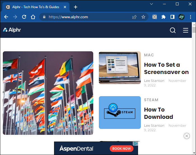Bookmark this page with the star icon
Viewport: 196px width, 155px height.
click(143, 17)
